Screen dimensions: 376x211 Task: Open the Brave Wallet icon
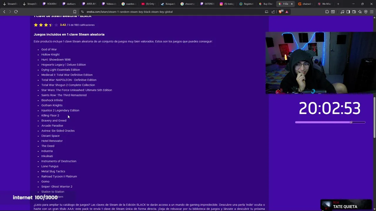click(354, 12)
